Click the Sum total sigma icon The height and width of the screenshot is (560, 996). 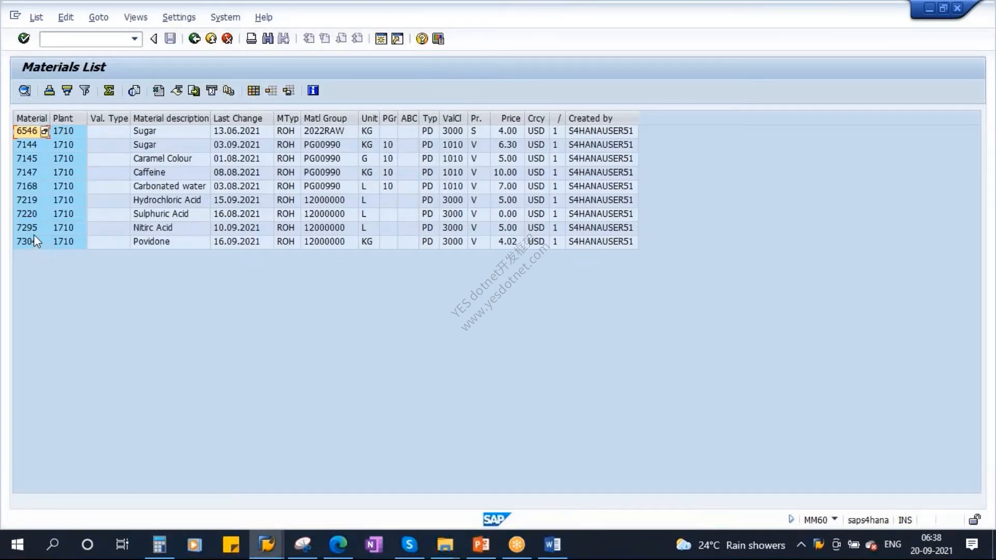pyautogui.click(x=109, y=91)
